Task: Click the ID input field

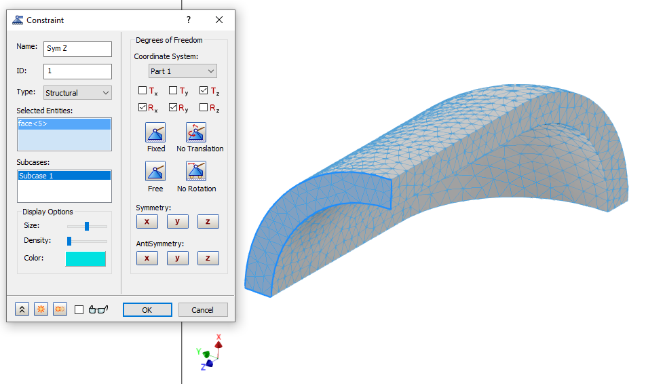Action: [x=77, y=71]
